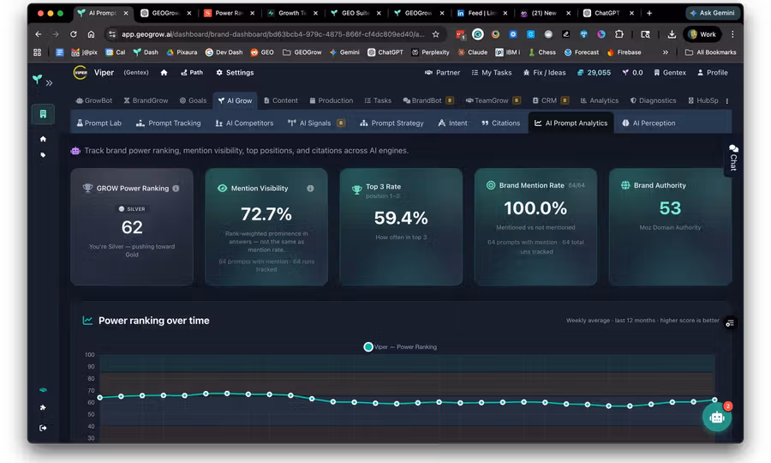Click the Mention Visibility eye icon
771x463 pixels.
[222, 189]
